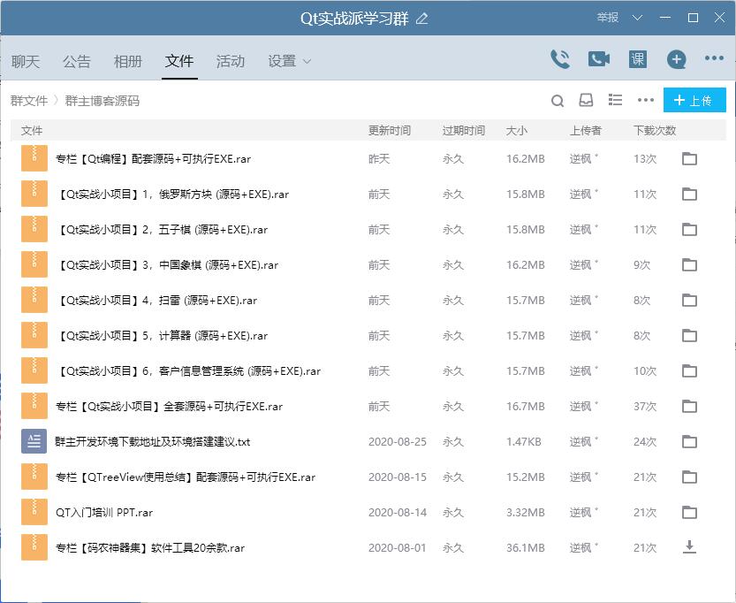Click the text file icon of 群主开发环境

[x=34, y=441]
